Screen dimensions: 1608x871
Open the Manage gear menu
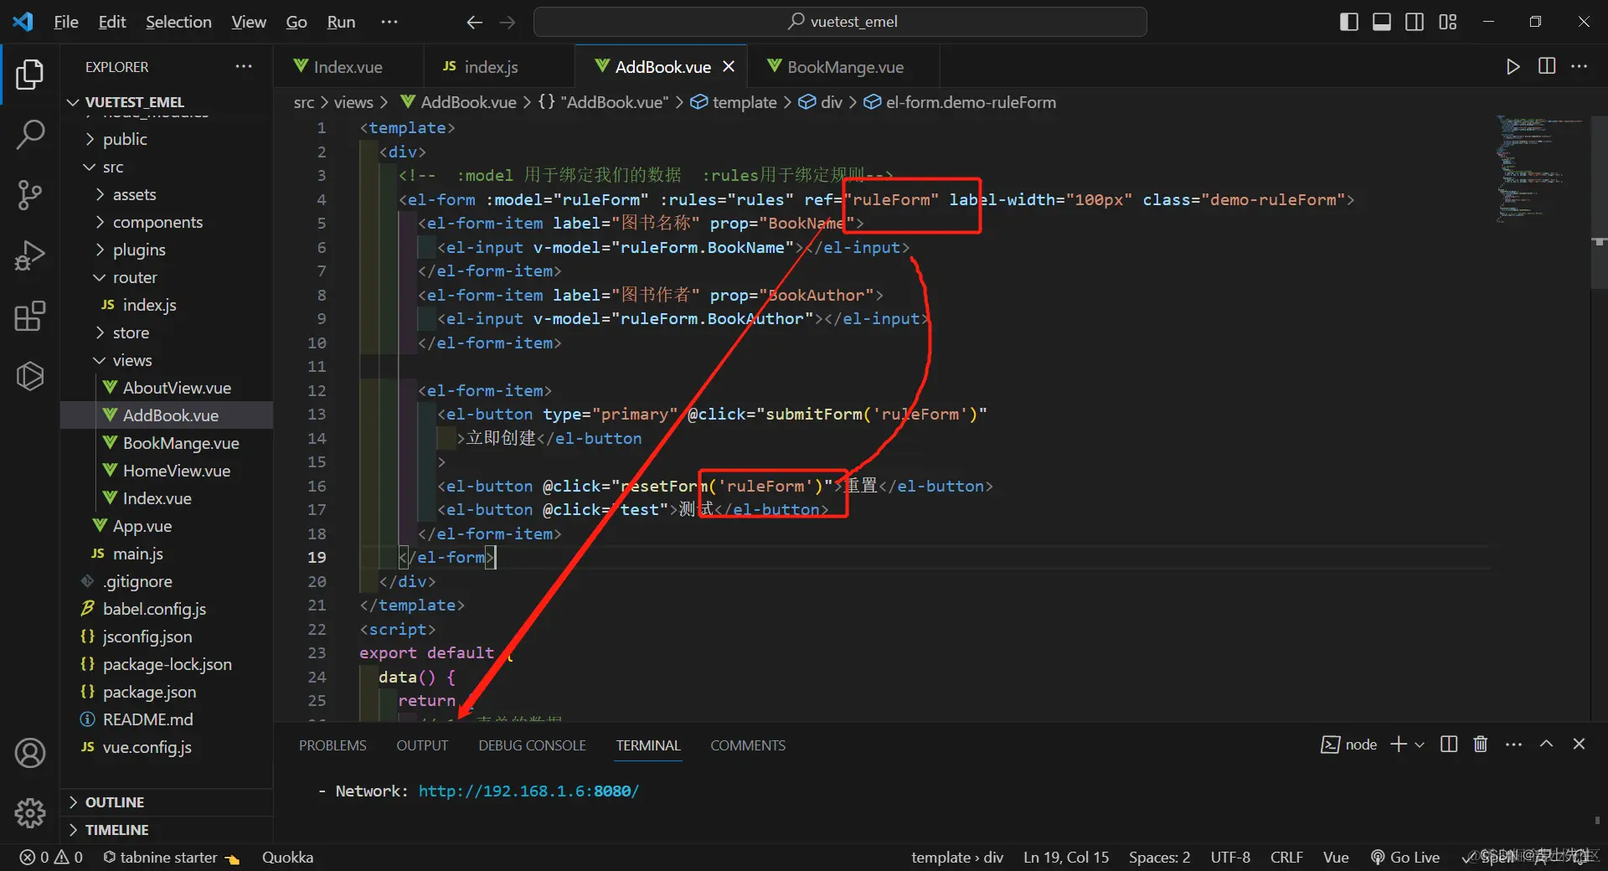coord(30,812)
